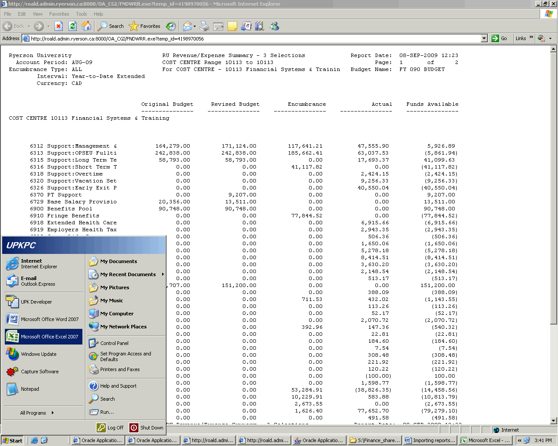Refresh the page using toolbar icon
The height and width of the screenshot is (446, 558).
pos(73,26)
